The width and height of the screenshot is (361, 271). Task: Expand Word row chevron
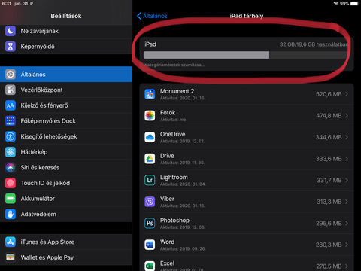[347, 245]
